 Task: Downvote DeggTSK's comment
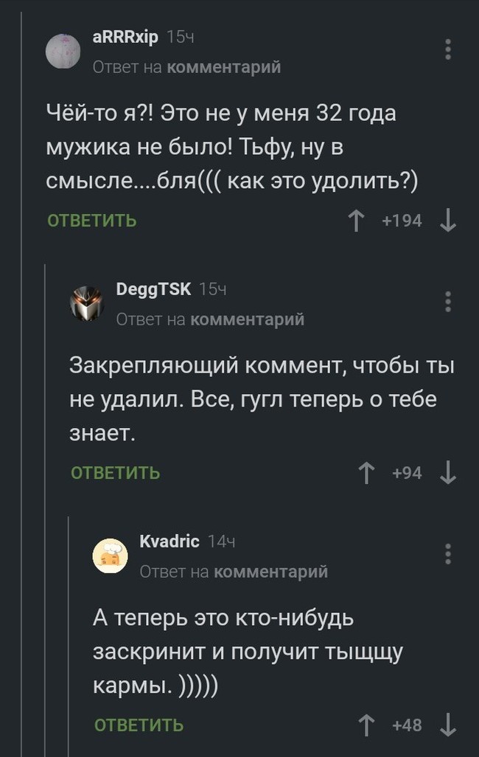(447, 472)
